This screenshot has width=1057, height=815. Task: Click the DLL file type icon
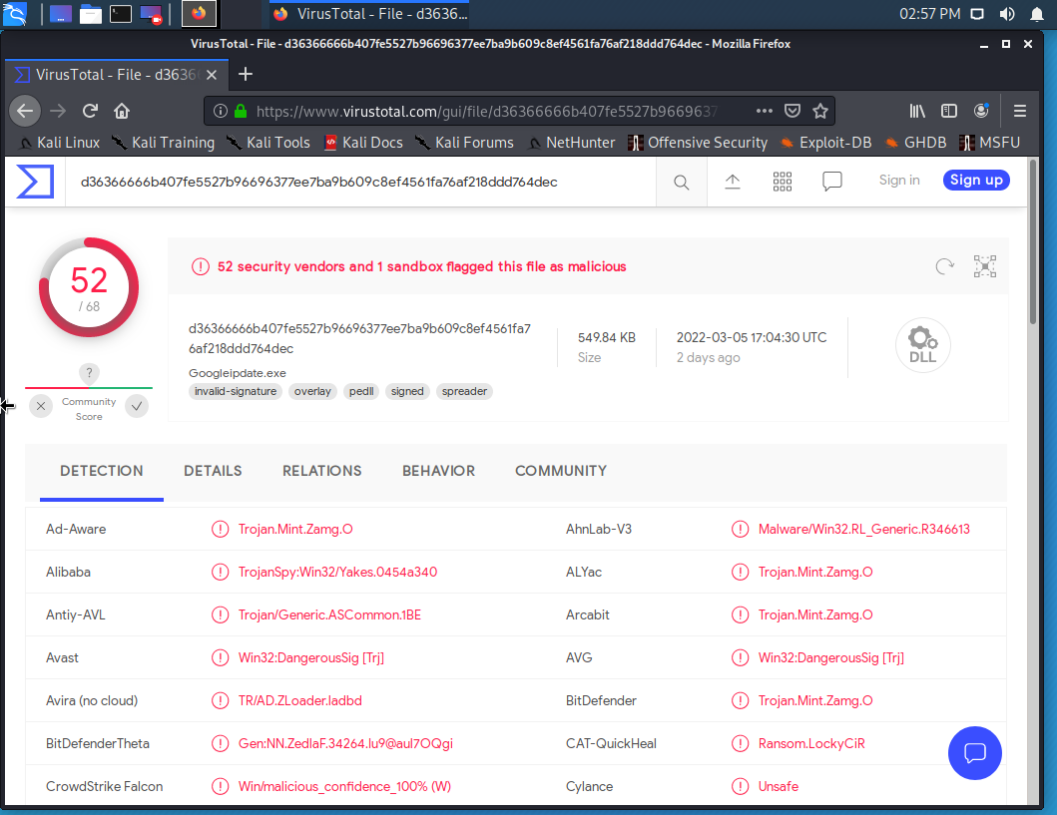[x=923, y=345]
